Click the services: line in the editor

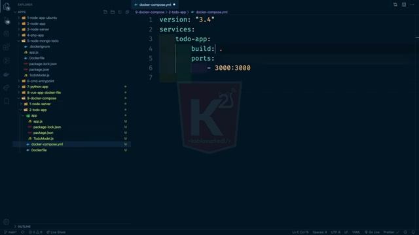[x=177, y=29]
